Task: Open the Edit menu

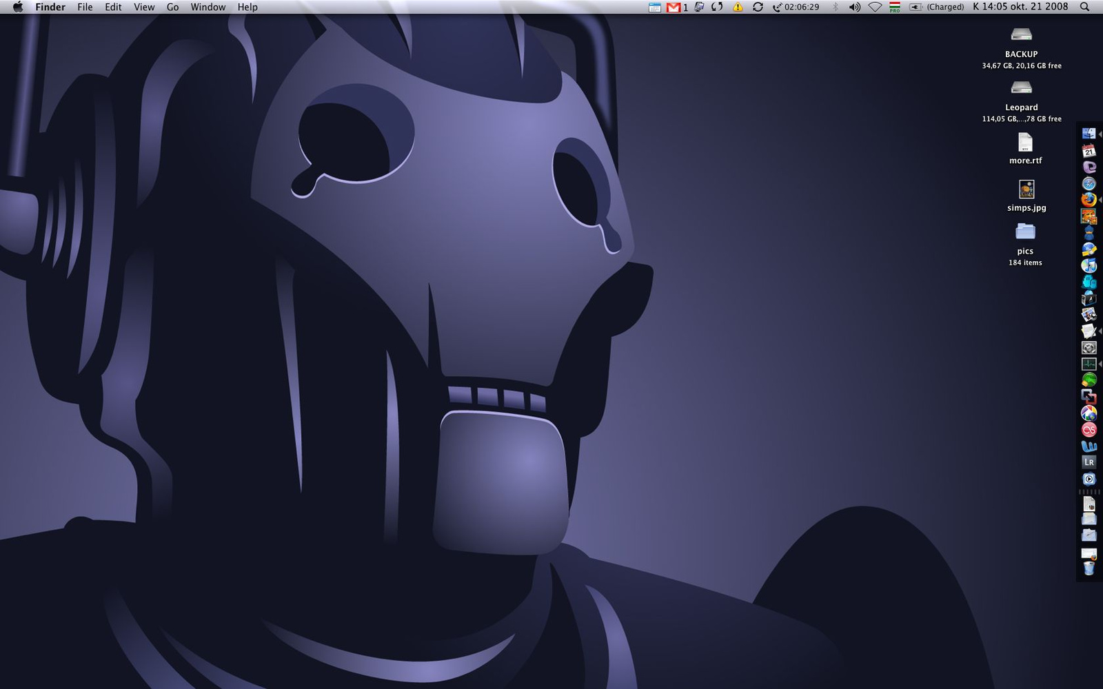Action: coord(113,7)
